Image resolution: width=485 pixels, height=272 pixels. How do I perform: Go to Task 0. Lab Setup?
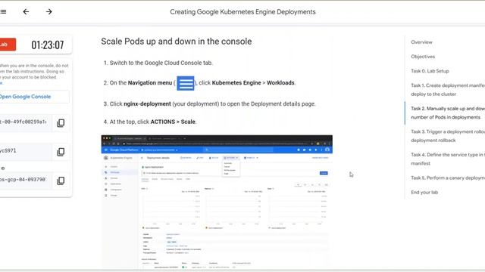click(x=430, y=71)
